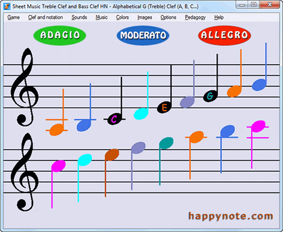Select the cyan note on the upper staff
This screenshot has width=283, height=232.
(x=141, y=114)
